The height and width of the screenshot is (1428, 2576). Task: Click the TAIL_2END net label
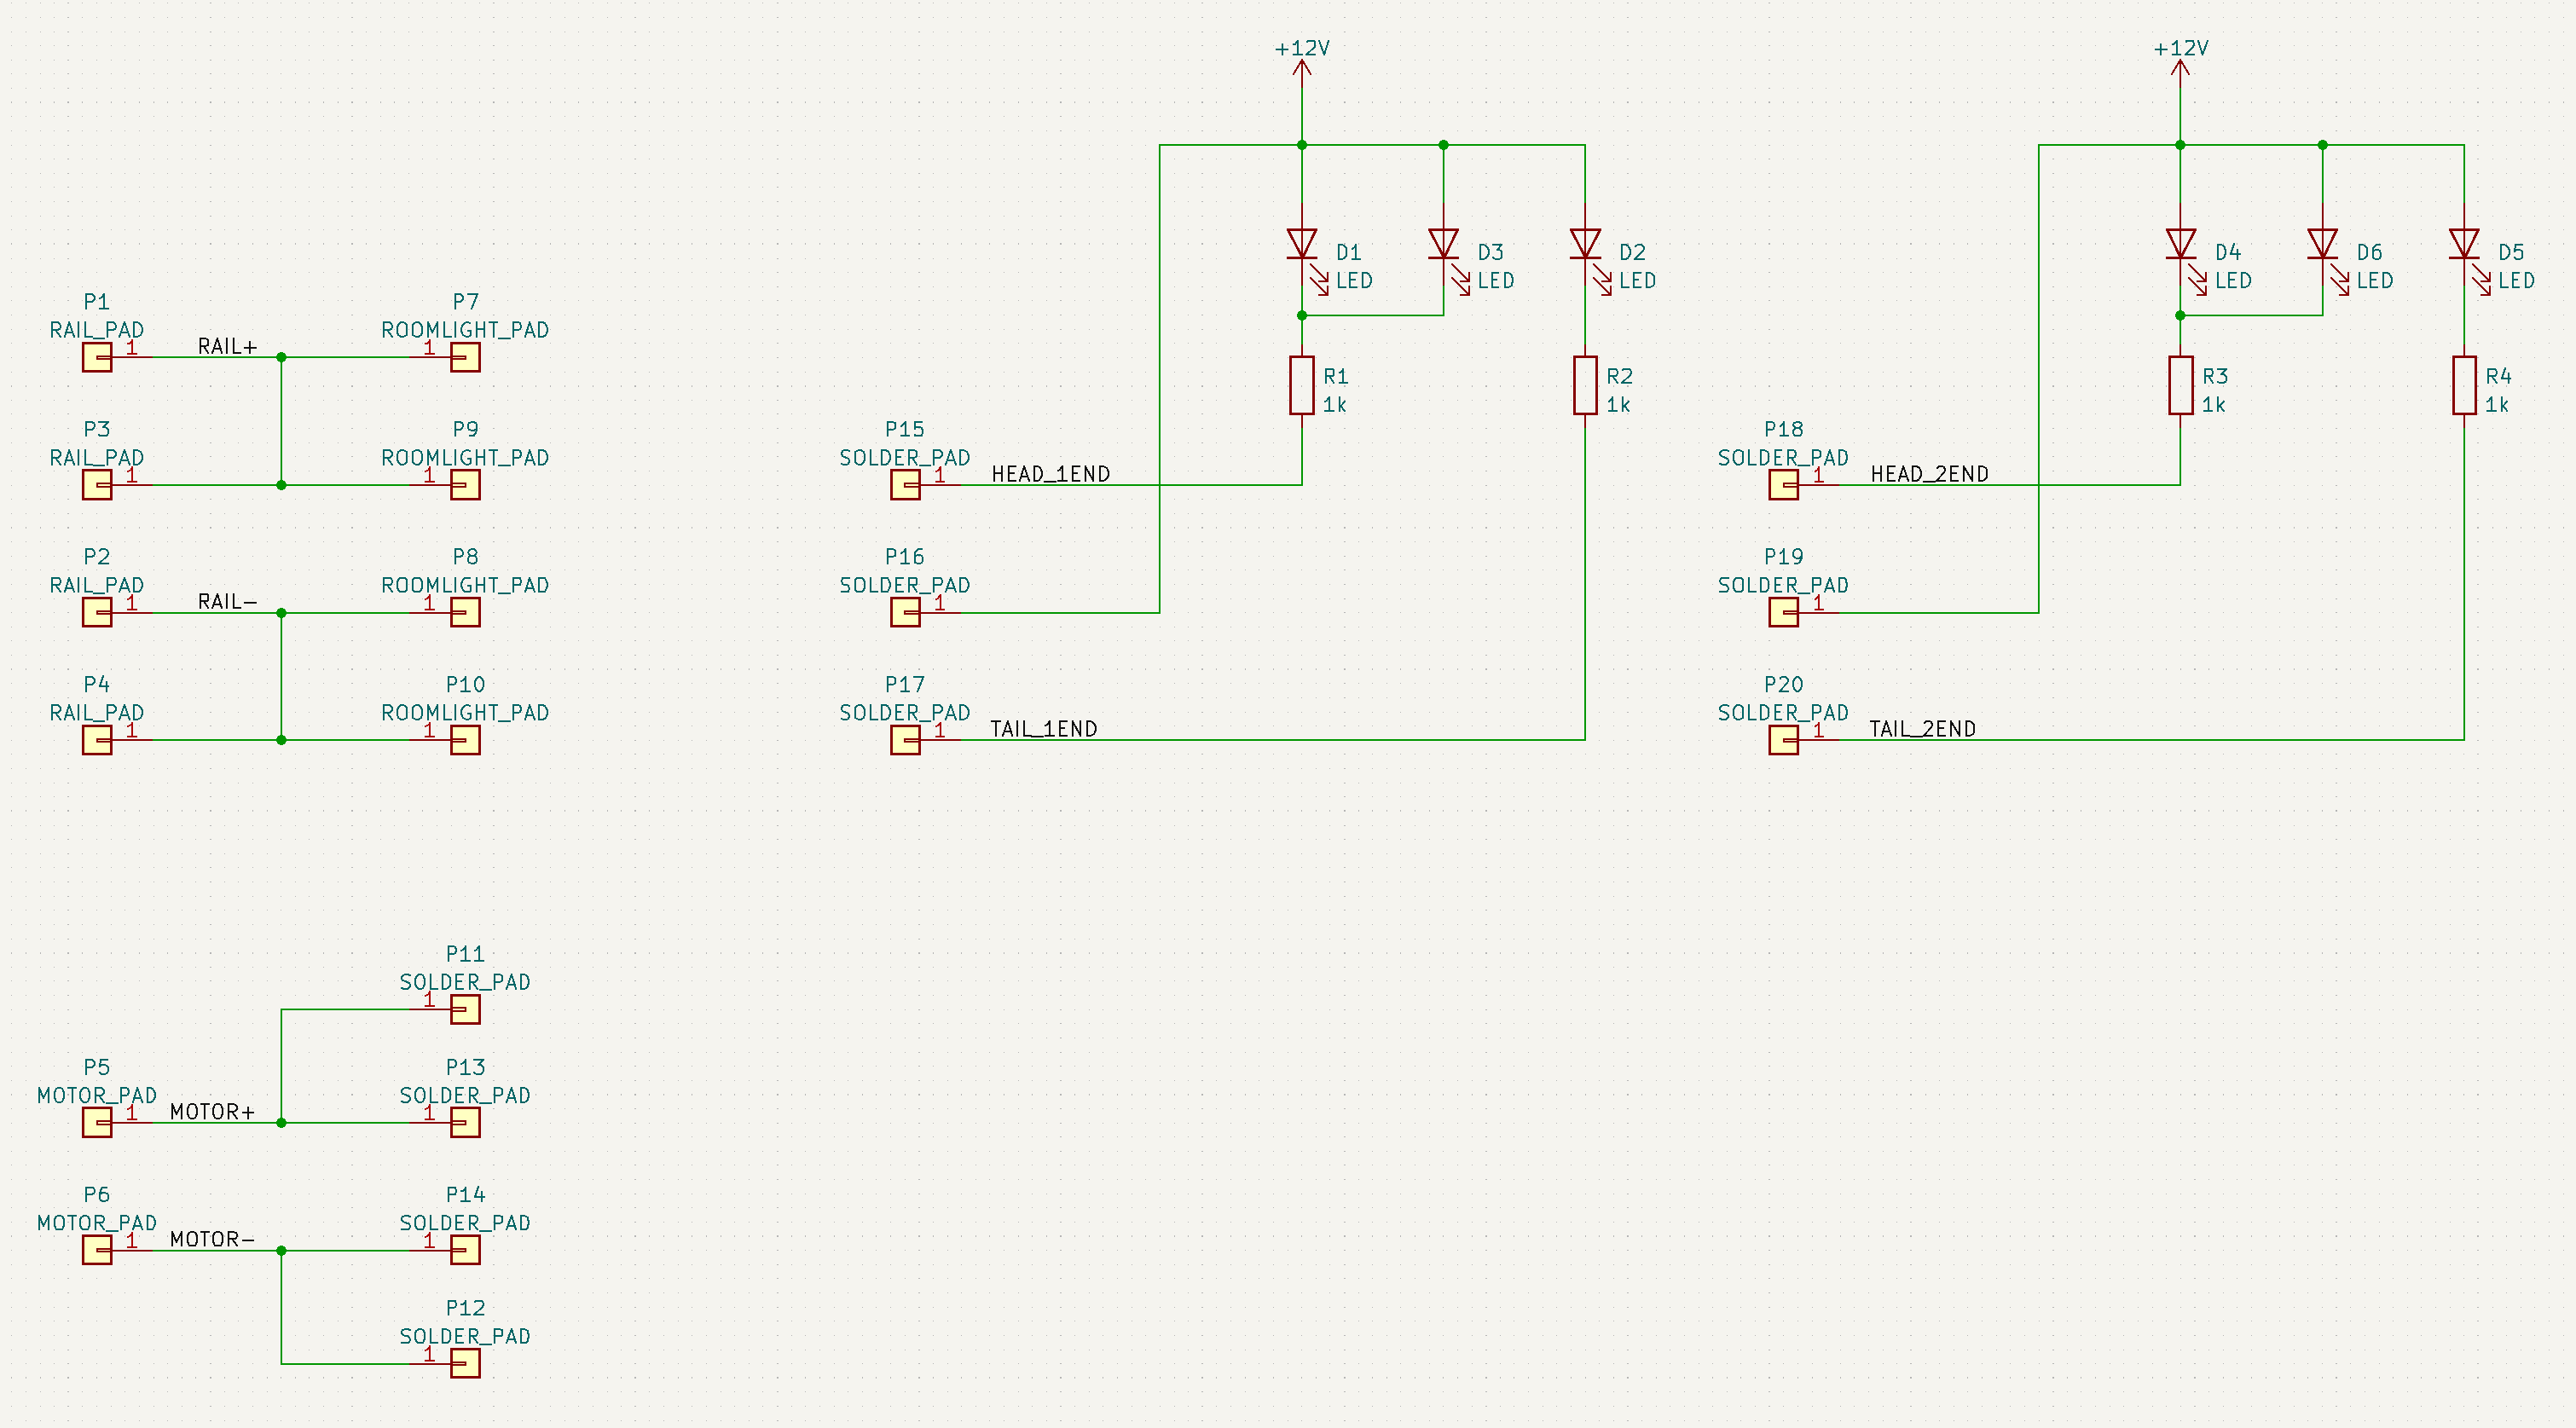tap(1922, 729)
